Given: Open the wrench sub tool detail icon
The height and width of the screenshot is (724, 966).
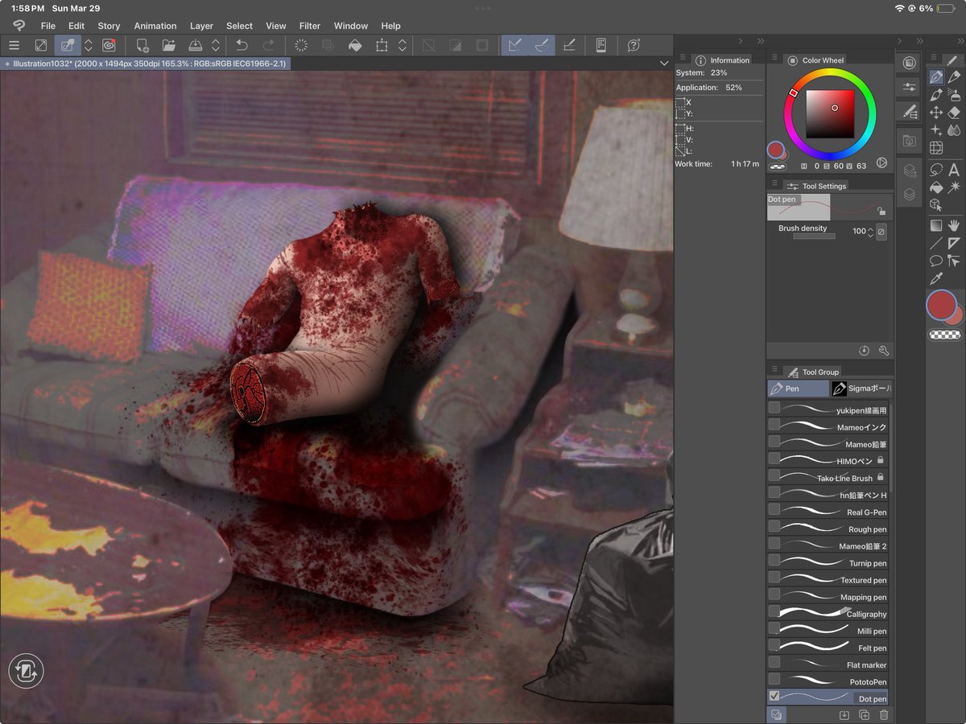Looking at the screenshot, I should 884,351.
